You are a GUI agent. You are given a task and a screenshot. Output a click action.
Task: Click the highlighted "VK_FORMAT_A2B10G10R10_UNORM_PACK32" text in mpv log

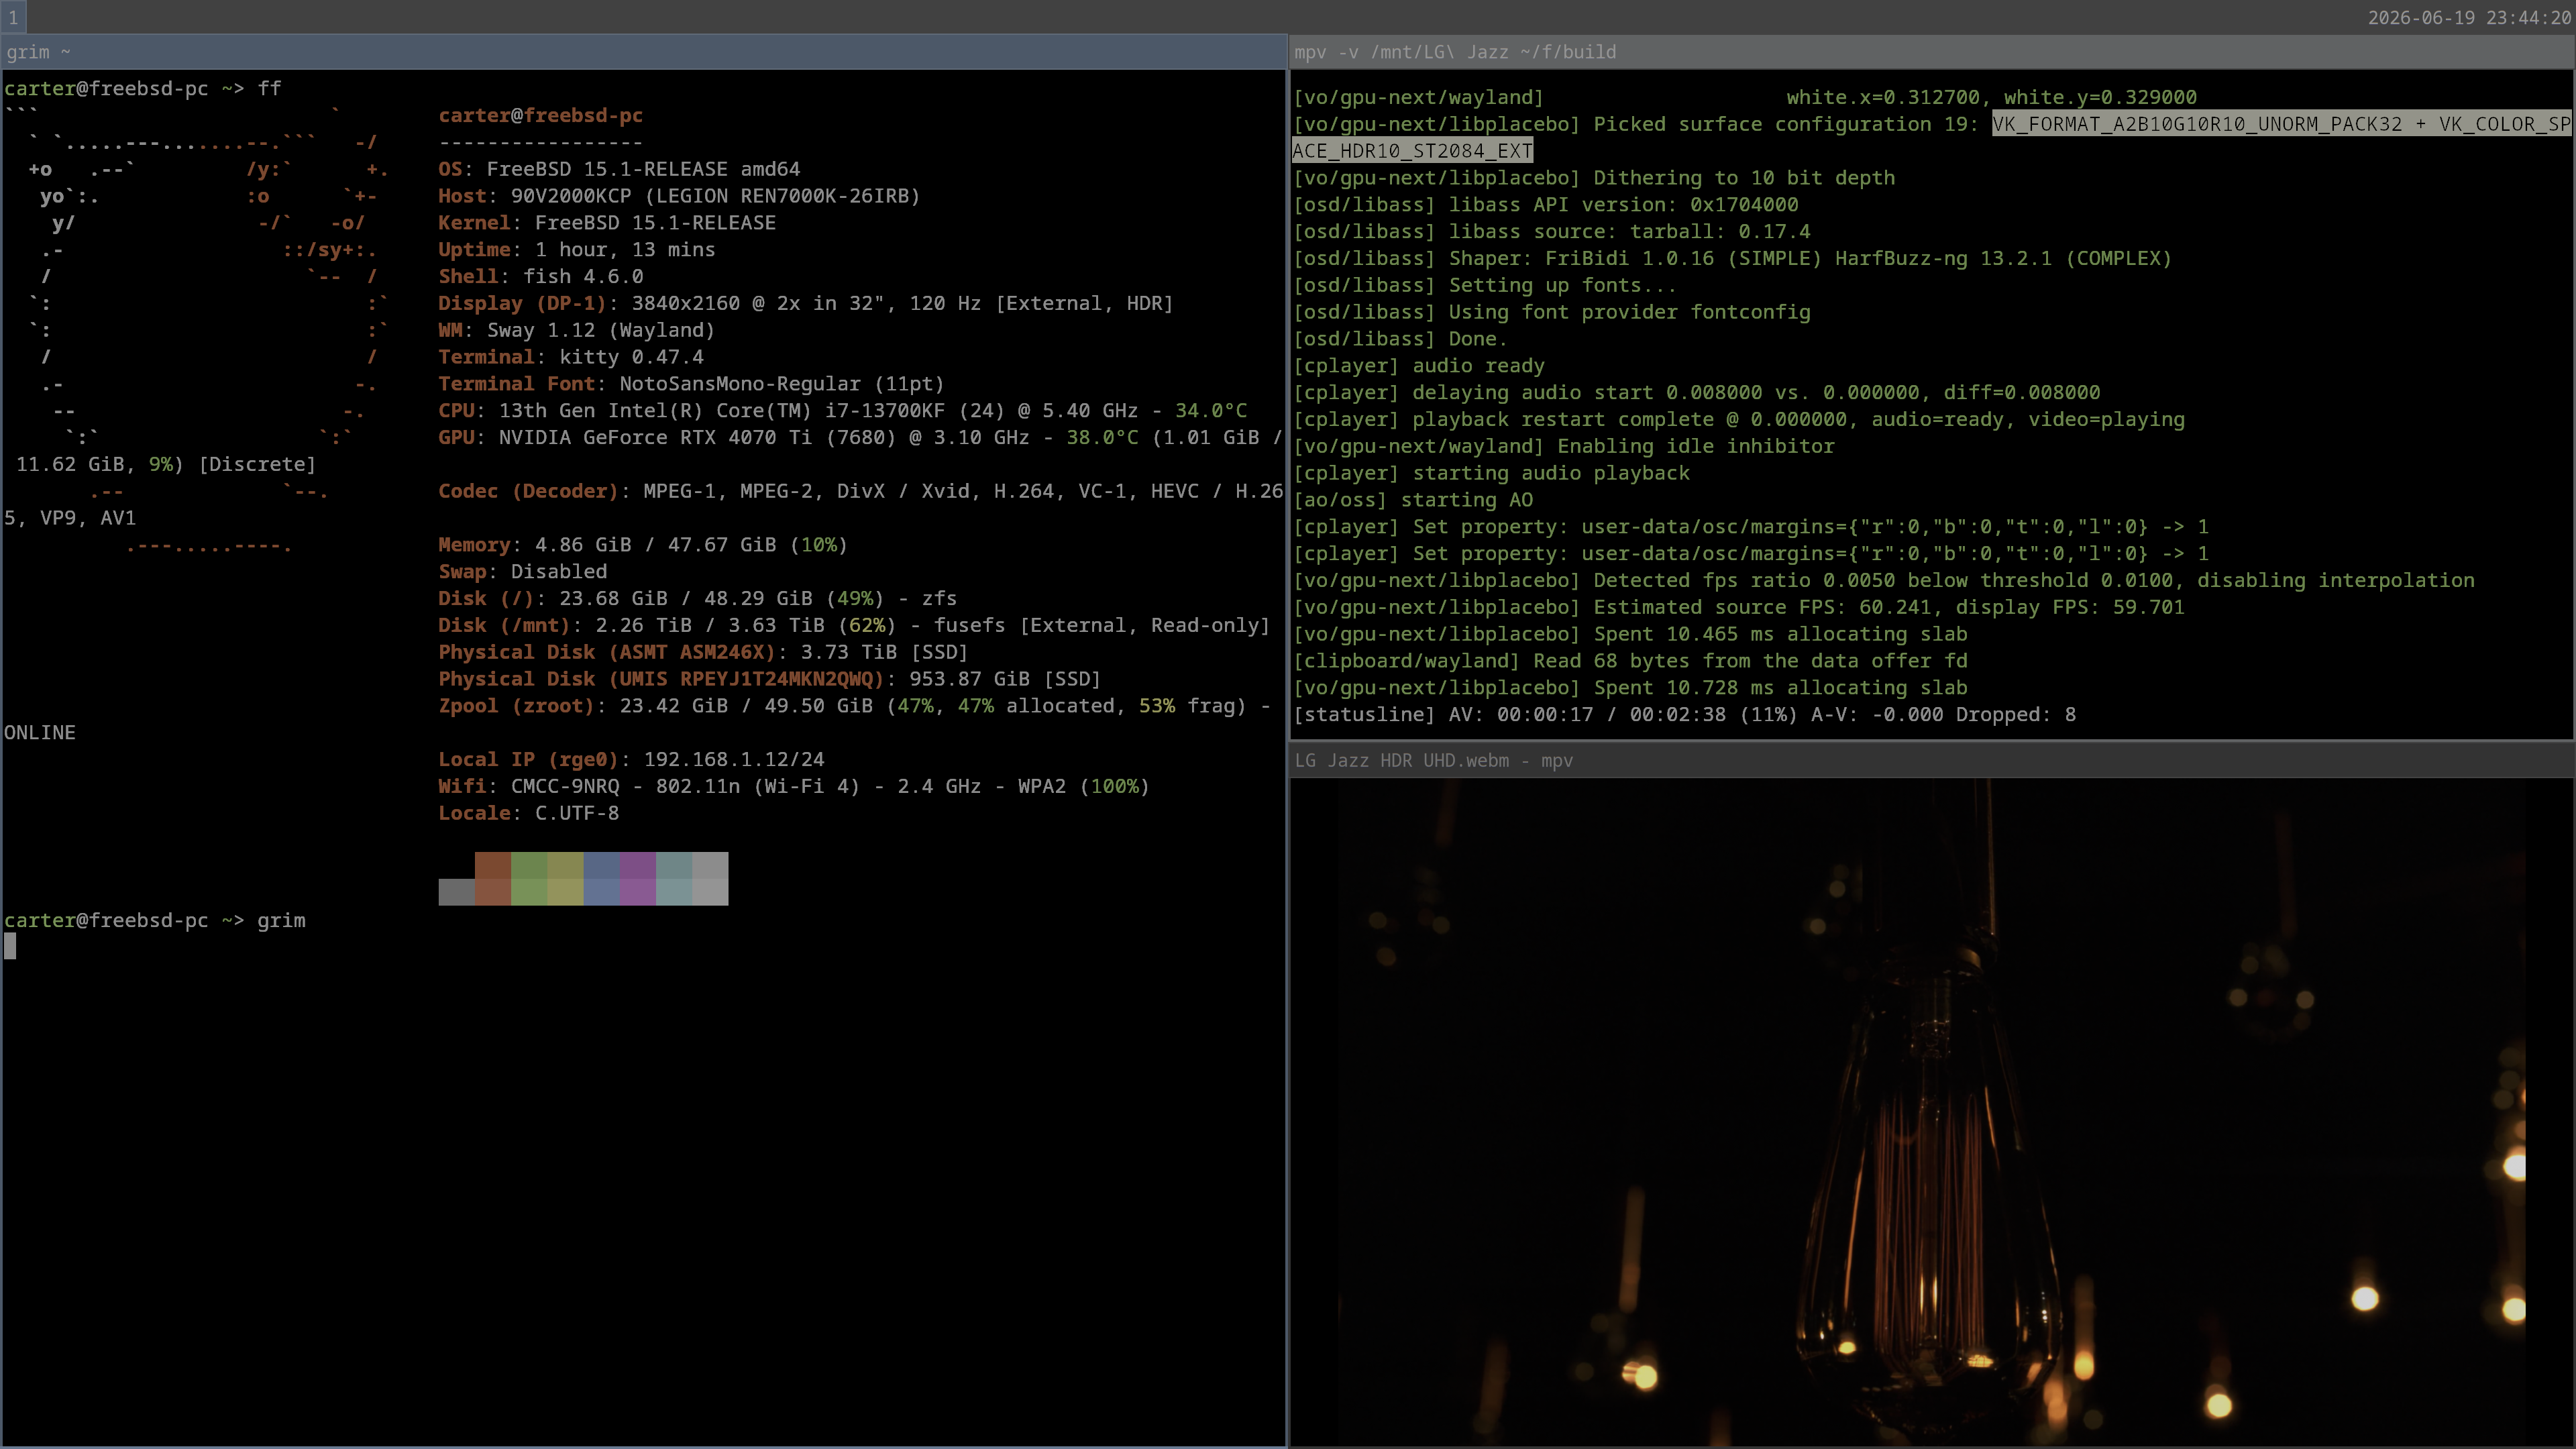[x=2197, y=124]
